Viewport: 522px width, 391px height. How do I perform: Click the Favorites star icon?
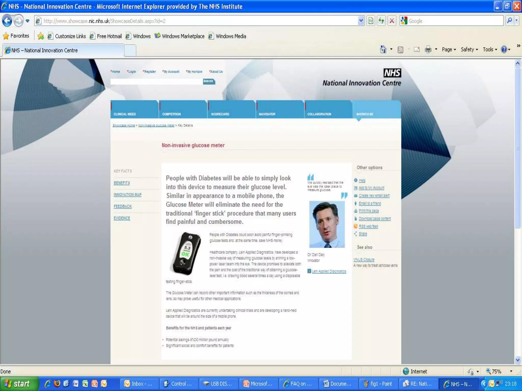point(6,36)
